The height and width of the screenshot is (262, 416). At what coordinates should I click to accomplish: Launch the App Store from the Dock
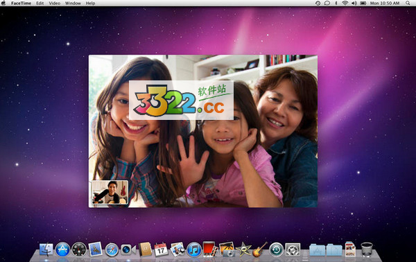tap(62, 250)
